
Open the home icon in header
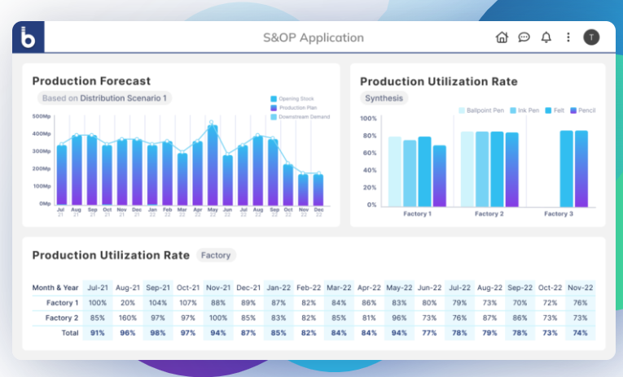click(x=502, y=37)
